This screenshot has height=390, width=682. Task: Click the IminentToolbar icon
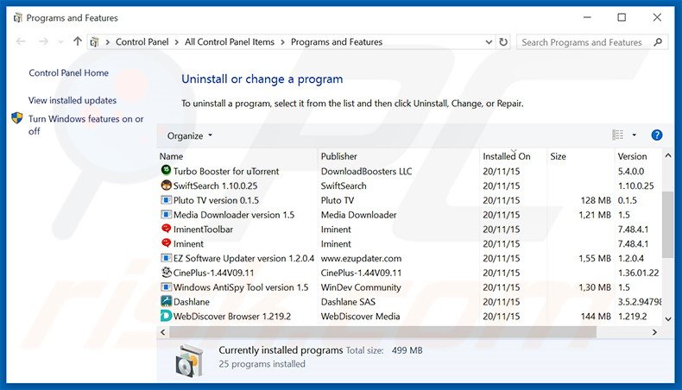[166, 229]
